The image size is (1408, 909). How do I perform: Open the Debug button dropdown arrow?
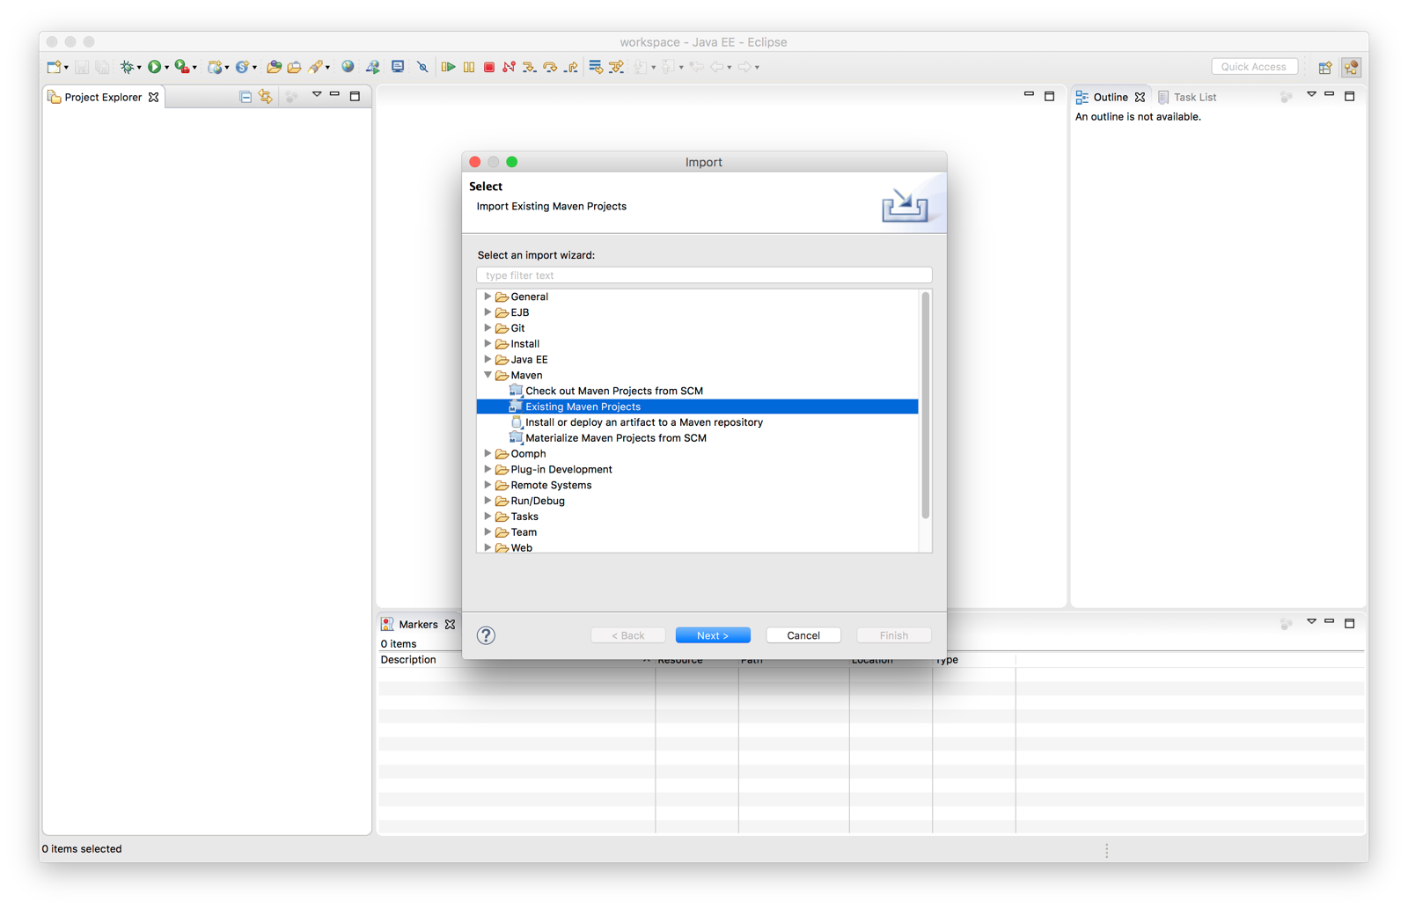point(139,68)
